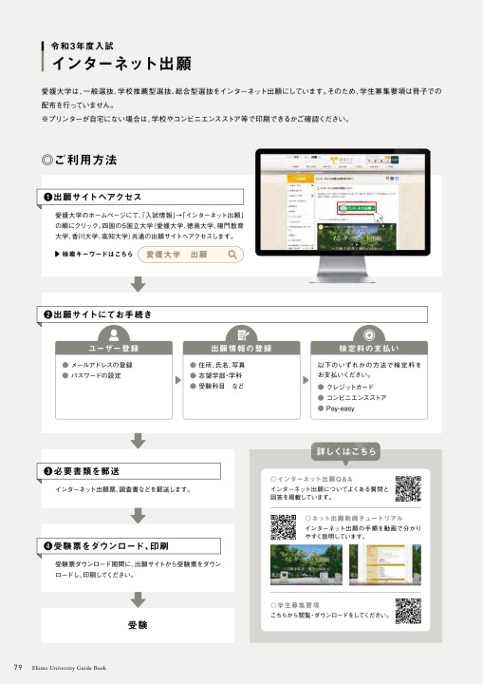This screenshot has width=483, height=684.
Task: Click the 愛媛大学 出願 search keyword field
Action: click(x=191, y=255)
